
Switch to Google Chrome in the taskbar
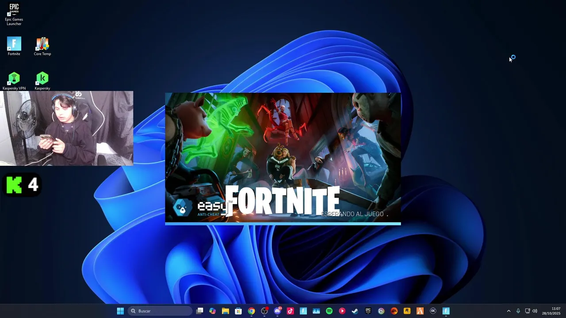[251, 311]
